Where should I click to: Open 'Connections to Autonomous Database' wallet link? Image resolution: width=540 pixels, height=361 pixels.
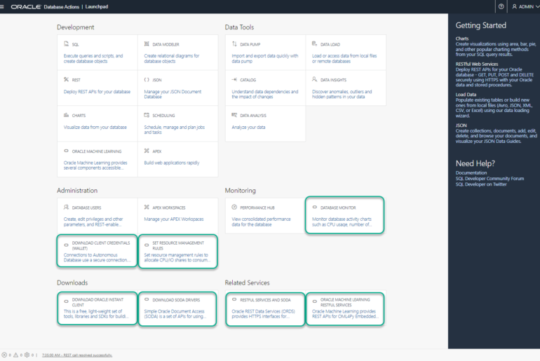(x=97, y=257)
